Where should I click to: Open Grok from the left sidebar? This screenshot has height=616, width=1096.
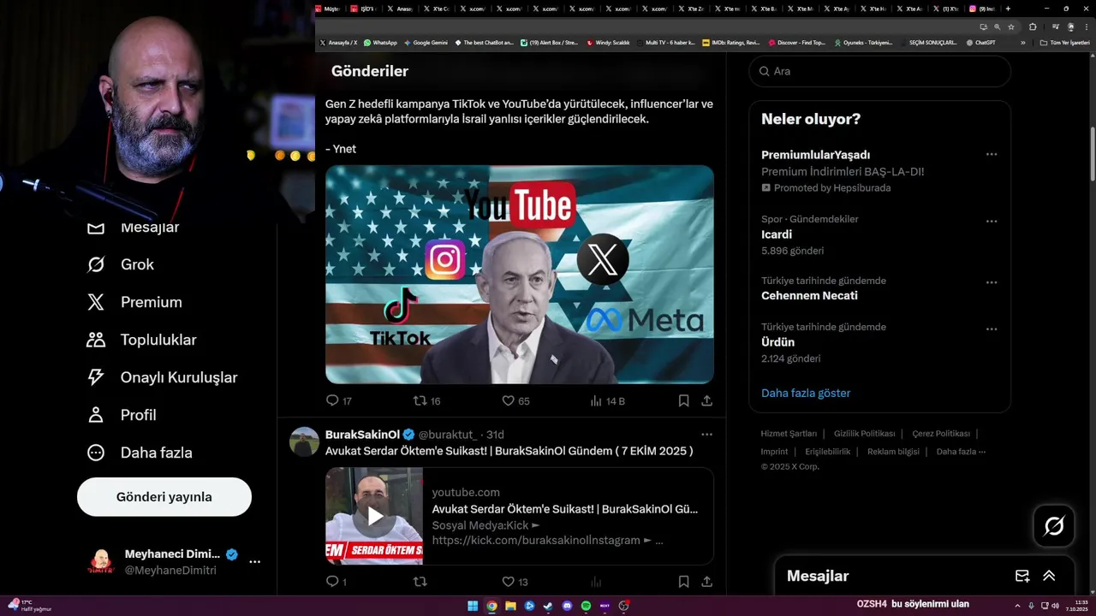point(120,264)
